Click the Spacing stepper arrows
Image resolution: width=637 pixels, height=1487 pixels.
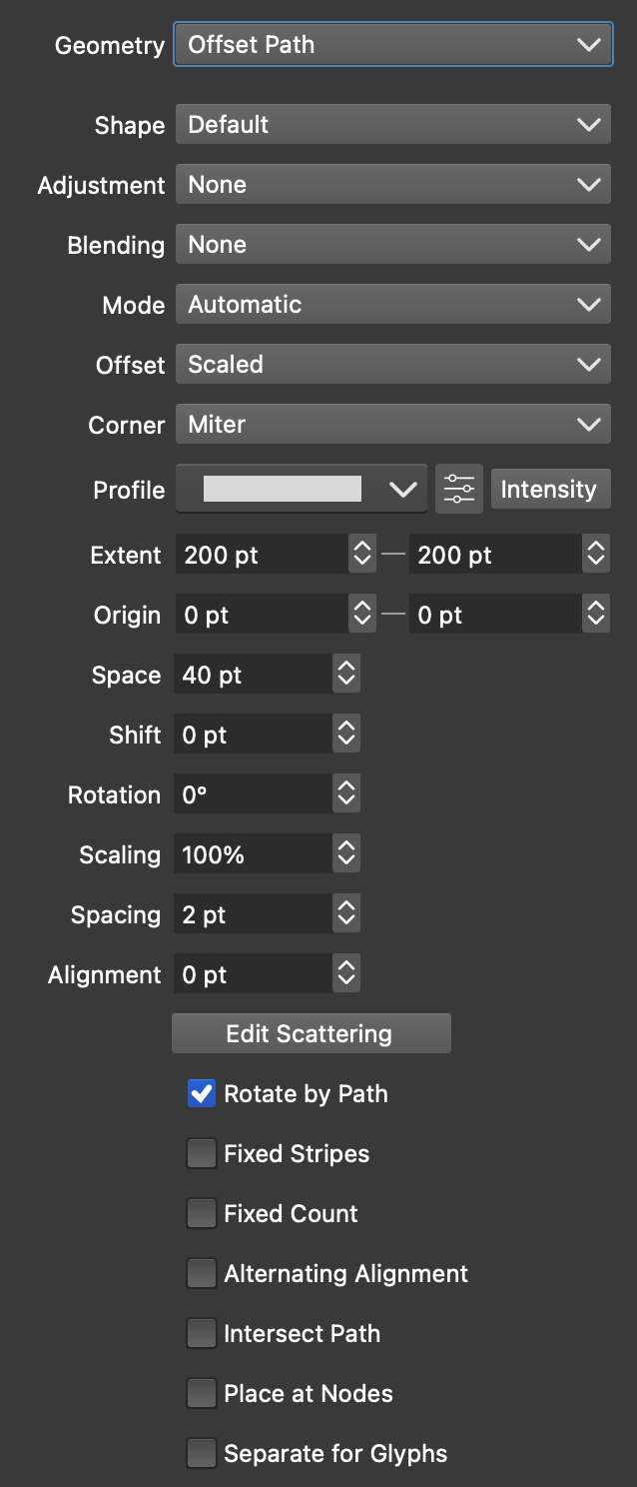[x=346, y=914]
